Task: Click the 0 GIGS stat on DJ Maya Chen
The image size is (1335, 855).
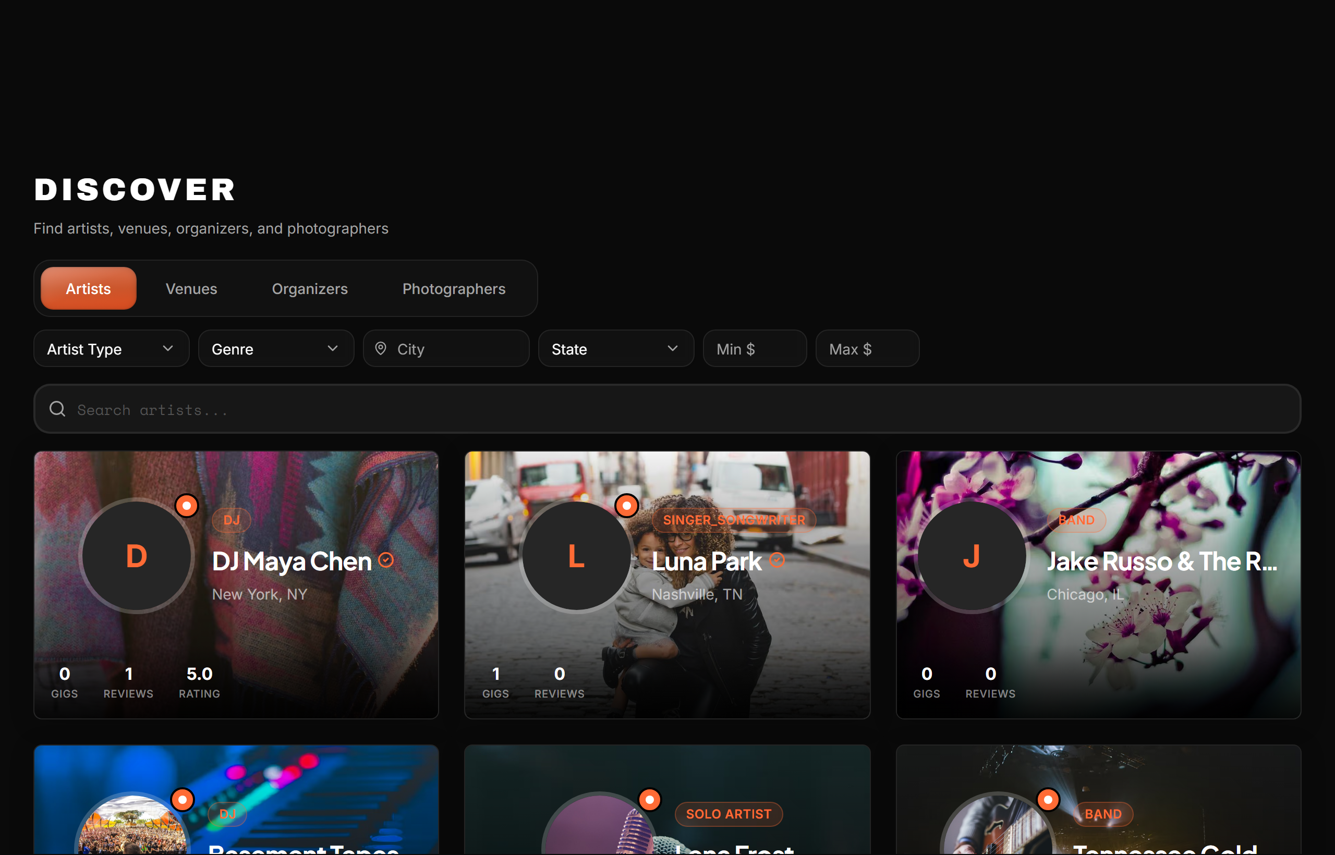Action: coord(65,682)
